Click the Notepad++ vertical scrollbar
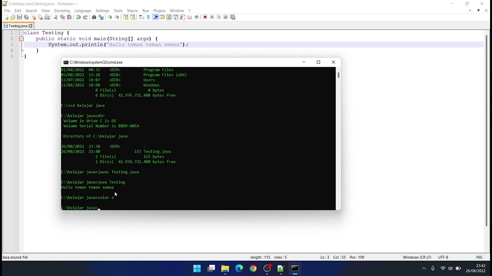 (x=486, y=130)
